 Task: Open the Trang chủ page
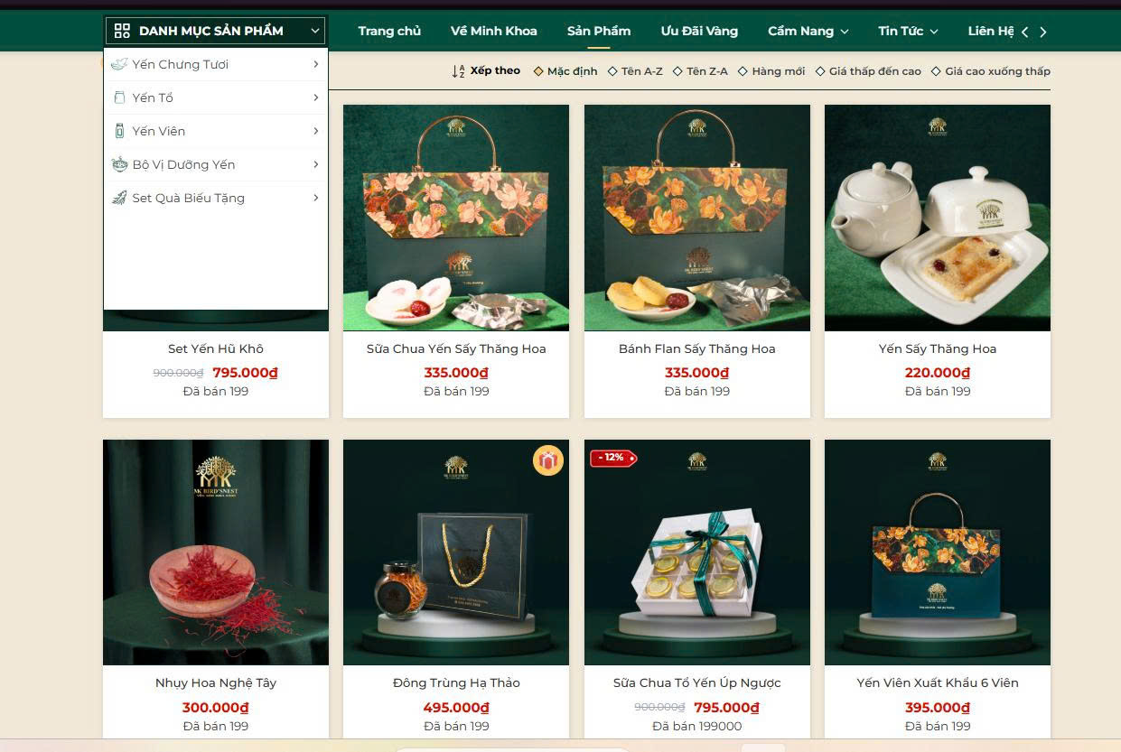coord(389,31)
